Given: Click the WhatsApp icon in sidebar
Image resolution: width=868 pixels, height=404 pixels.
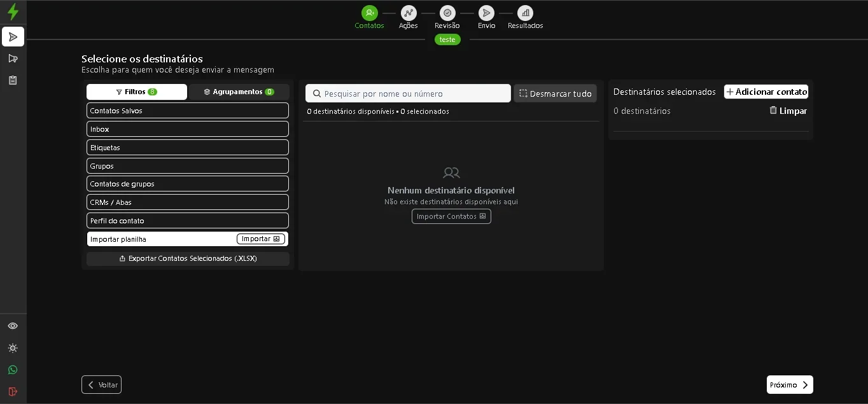Looking at the screenshot, I should point(13,370).
